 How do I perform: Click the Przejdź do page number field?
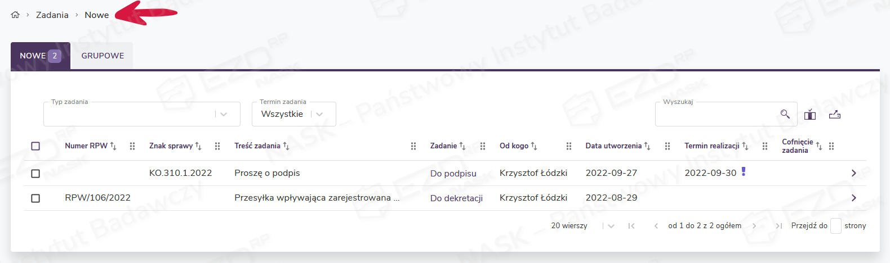coord(835,226)
